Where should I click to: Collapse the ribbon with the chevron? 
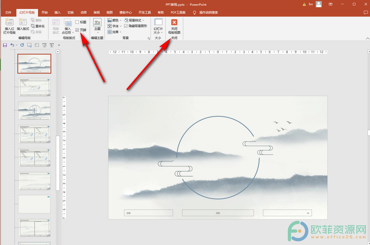[368, 39]
